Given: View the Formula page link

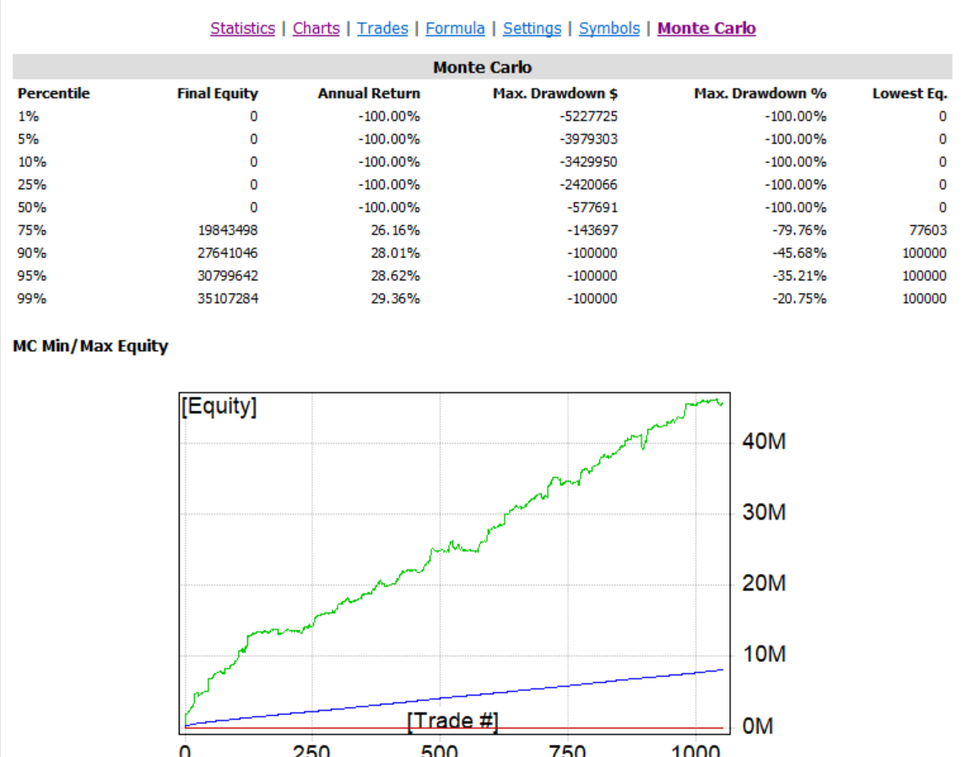Looking at the screenshot, I should tap(455, 29).
